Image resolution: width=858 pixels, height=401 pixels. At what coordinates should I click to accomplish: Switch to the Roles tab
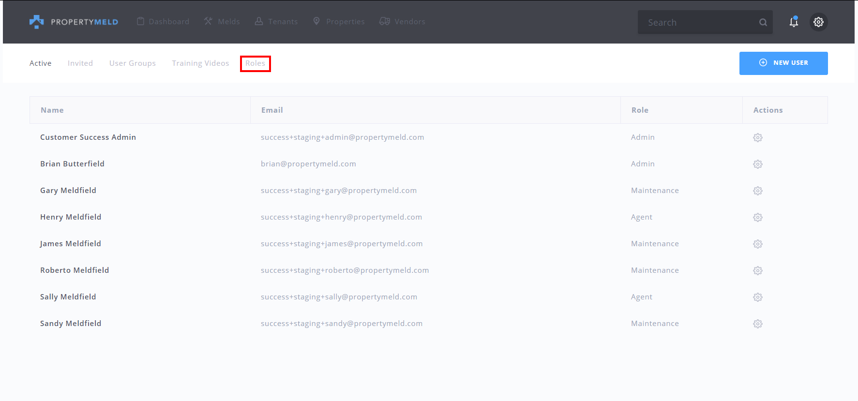point(255,63)
